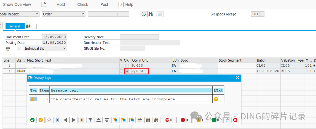Click the binoculars search icon beside the order field
Image resolution: width=316 pixels, height=129 pixels.
[151, 14]
